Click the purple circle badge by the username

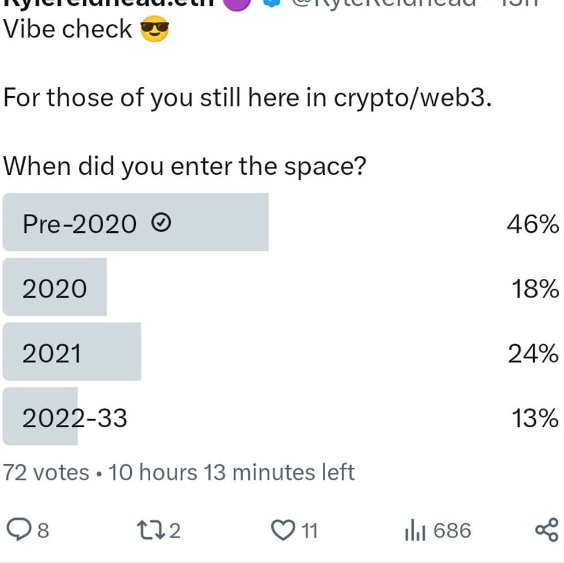pyautogui.click(x=237, y=5)
